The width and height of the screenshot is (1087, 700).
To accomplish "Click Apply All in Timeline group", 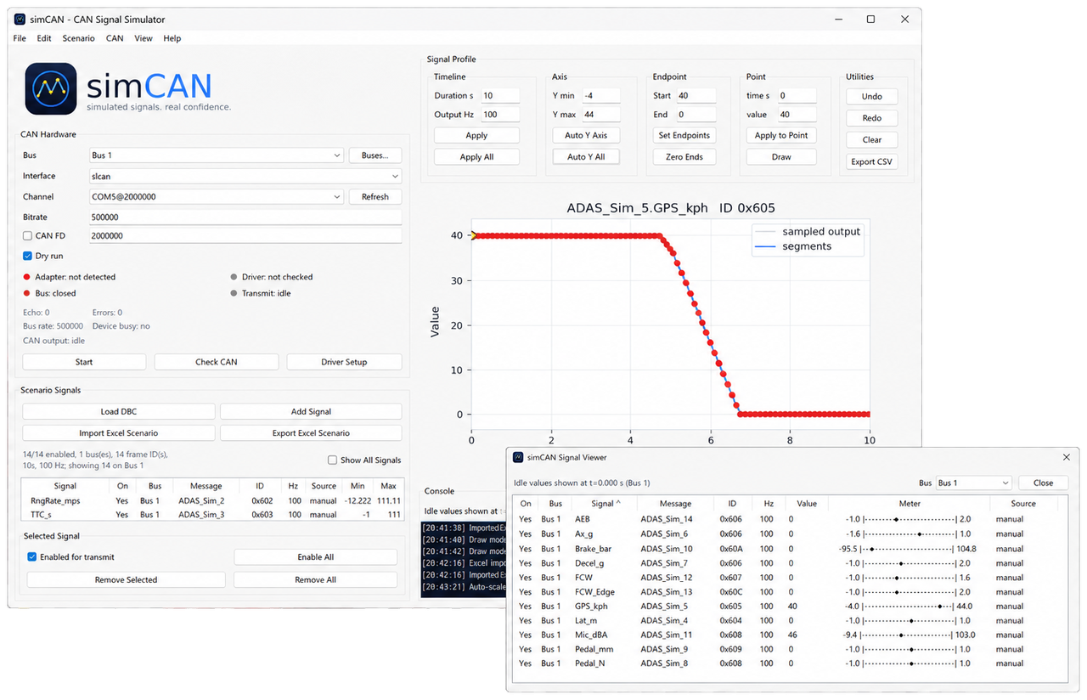I will coord(476,157).
